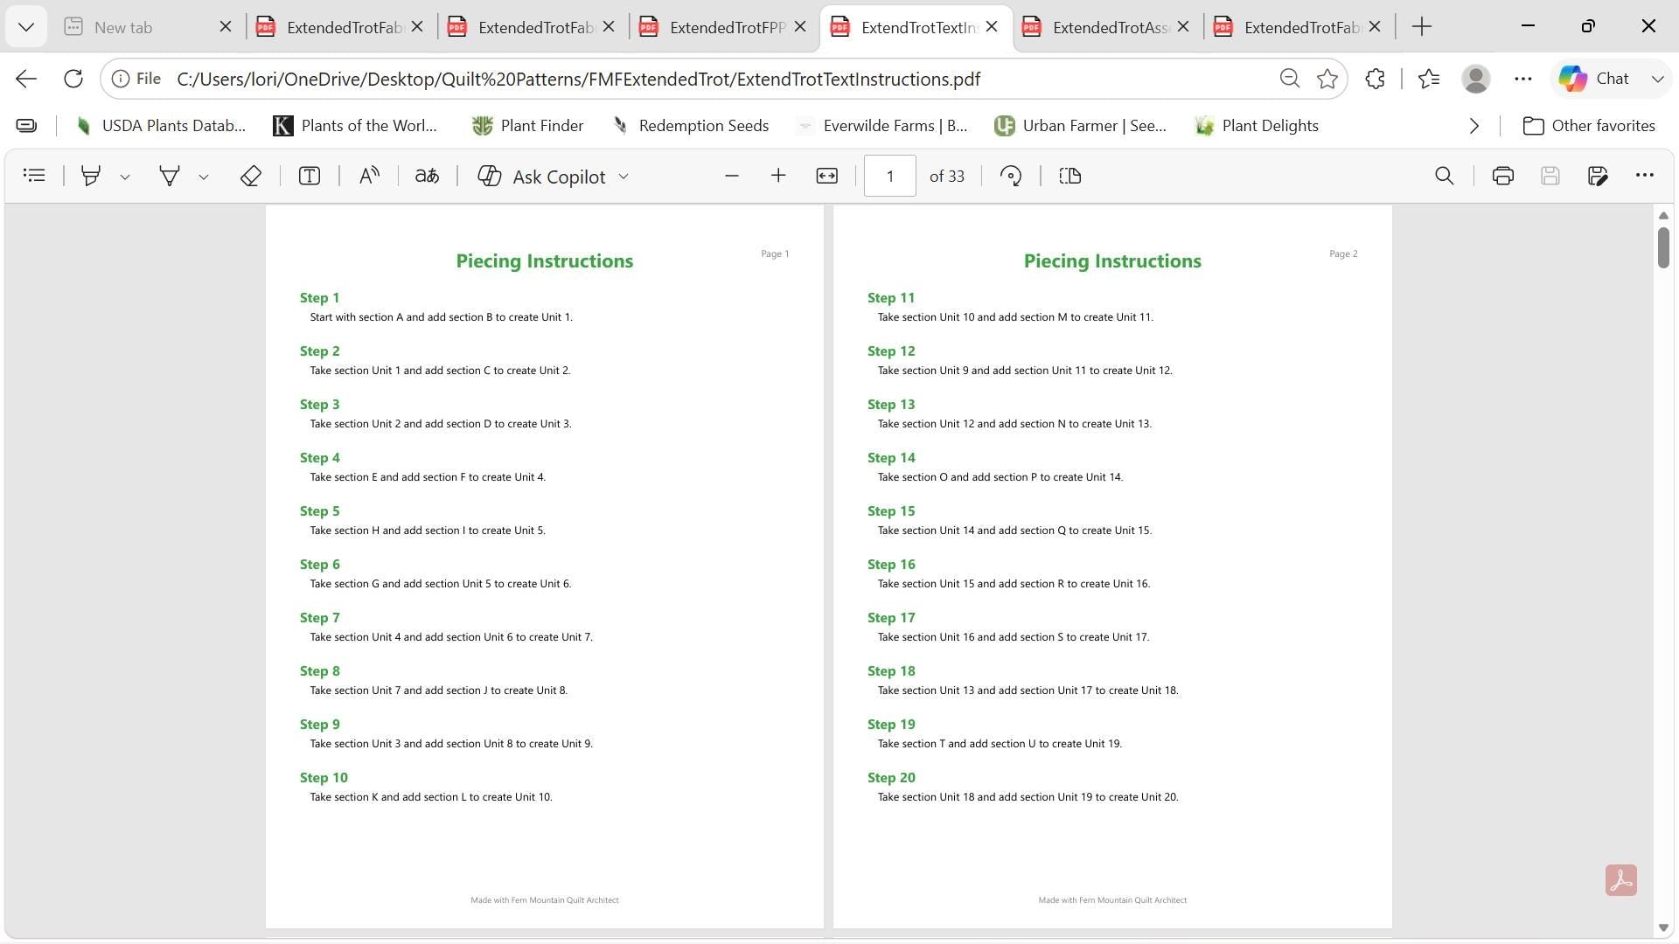Screen dimensions: 1679x944
Task: Add this page to favorites
Action: point(1327,79)
